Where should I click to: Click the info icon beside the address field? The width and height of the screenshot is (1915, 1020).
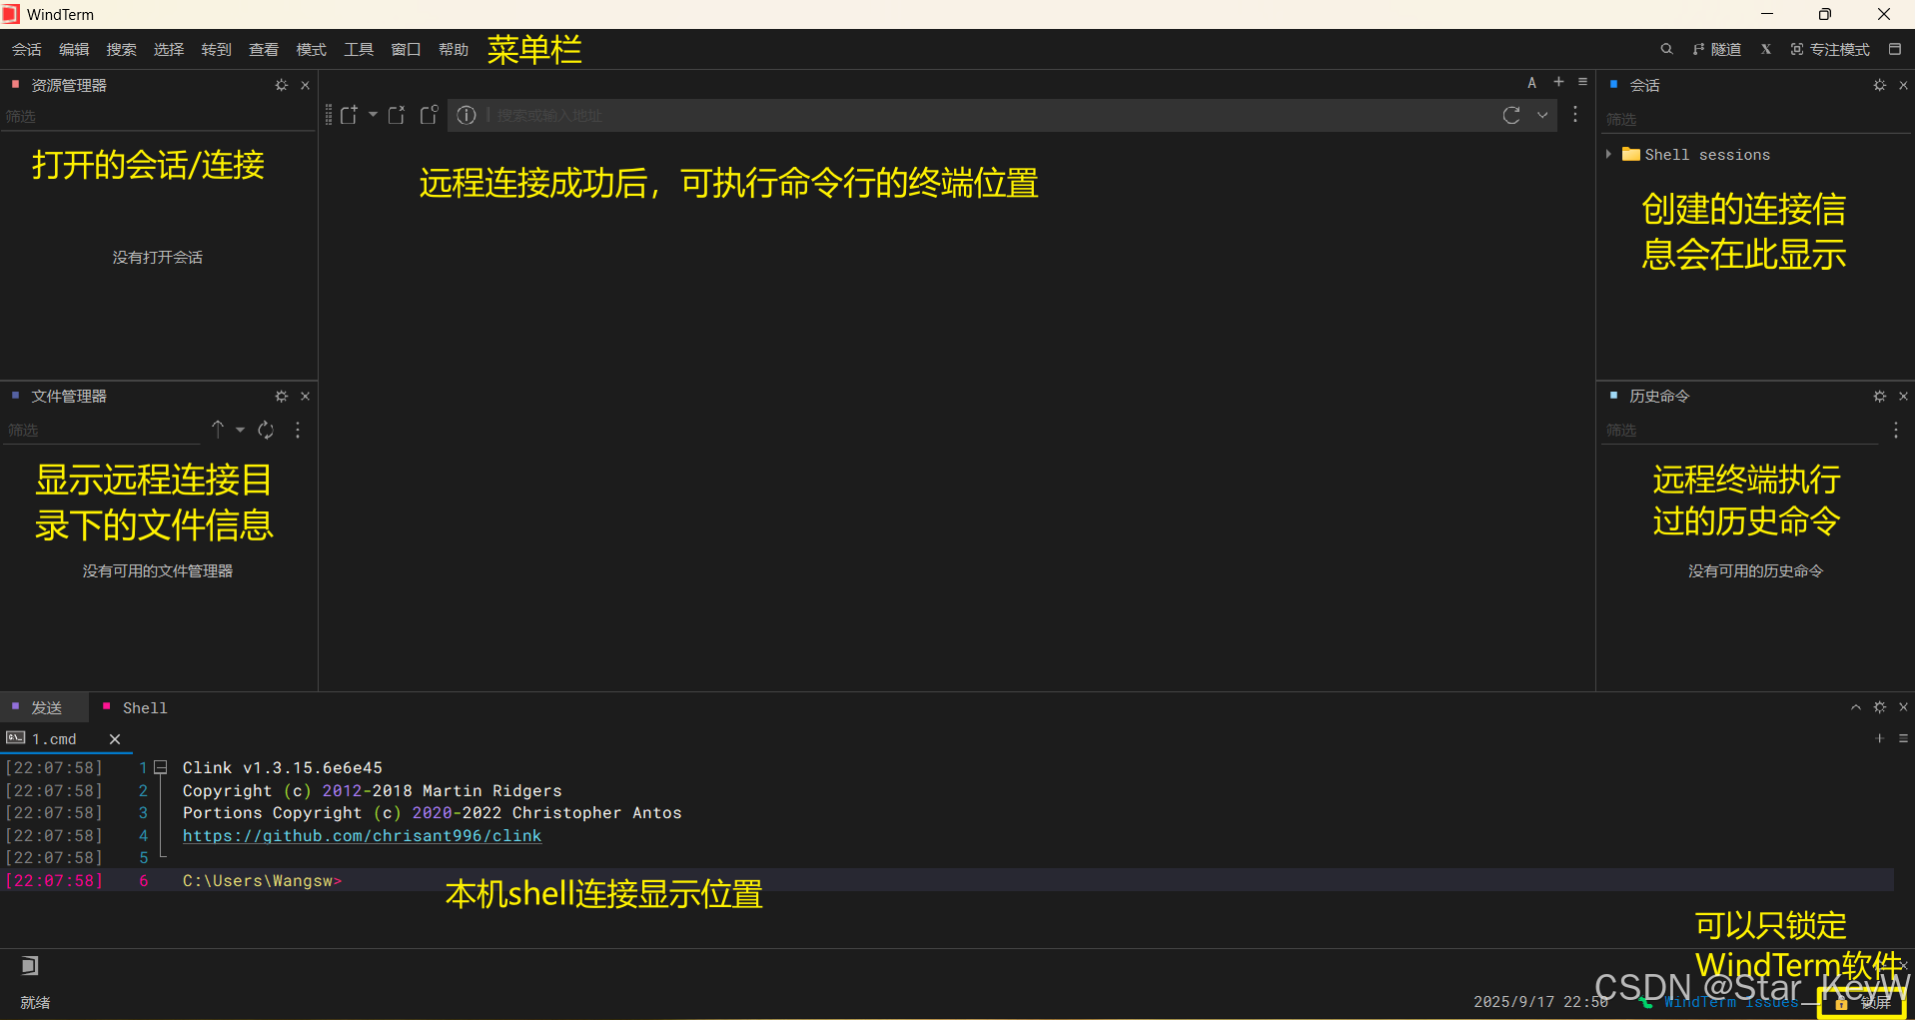[466, 115]
